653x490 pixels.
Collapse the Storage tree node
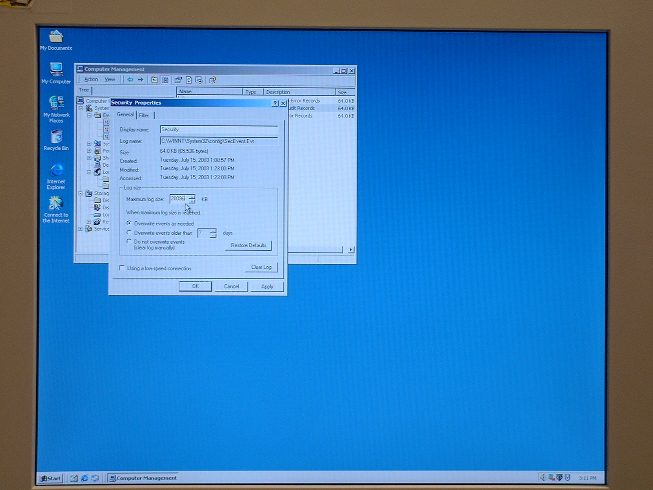[x=81, y=193]
